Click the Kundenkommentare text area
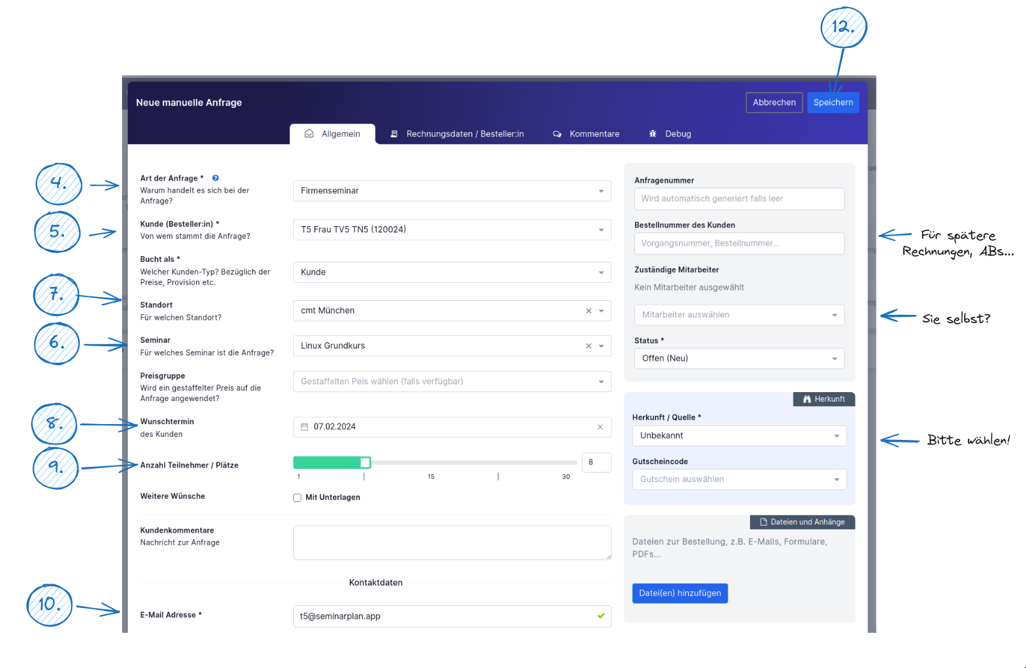 [452, 543]
